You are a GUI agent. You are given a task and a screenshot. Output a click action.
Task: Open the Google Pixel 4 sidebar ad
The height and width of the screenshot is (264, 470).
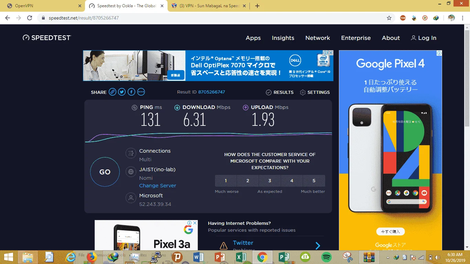point(390,150)
